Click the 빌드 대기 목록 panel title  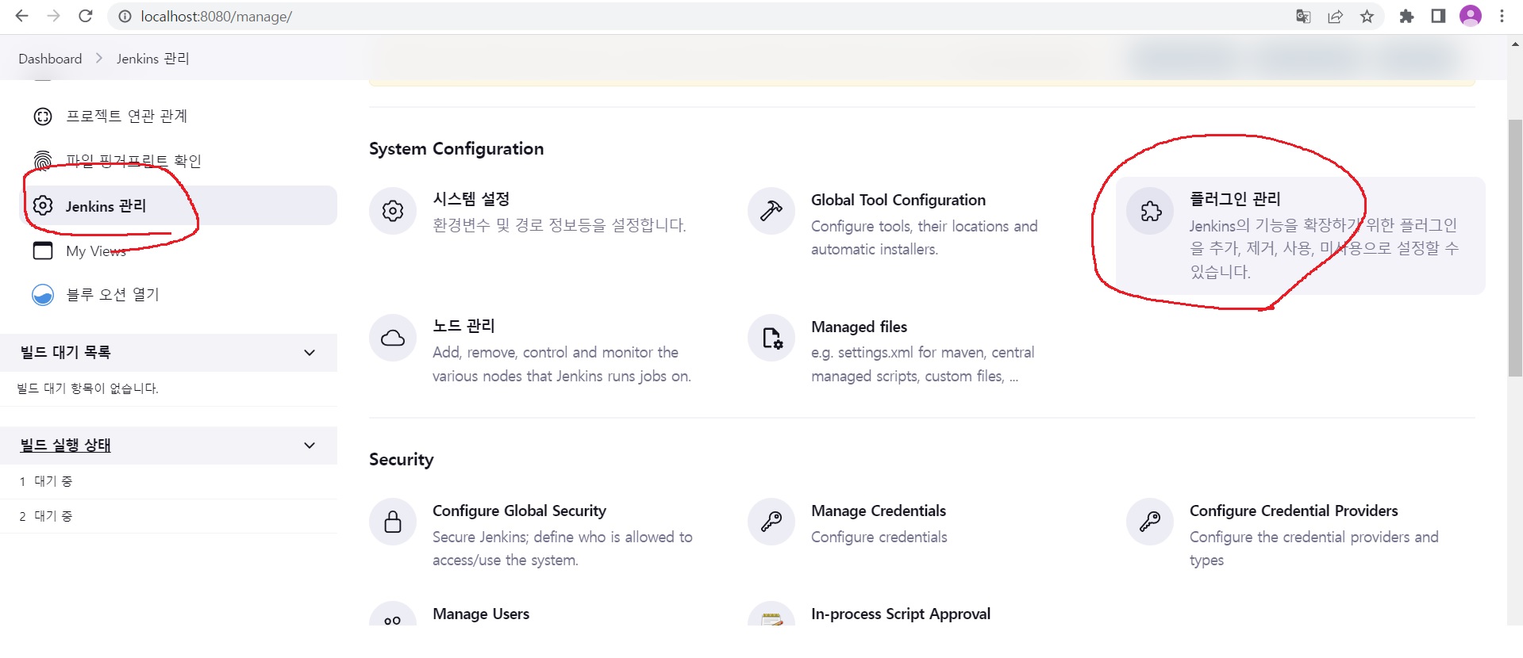[x=65, y=352]
